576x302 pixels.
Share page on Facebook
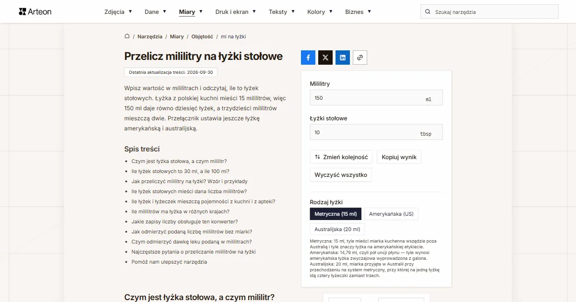[x=308, y=58]
